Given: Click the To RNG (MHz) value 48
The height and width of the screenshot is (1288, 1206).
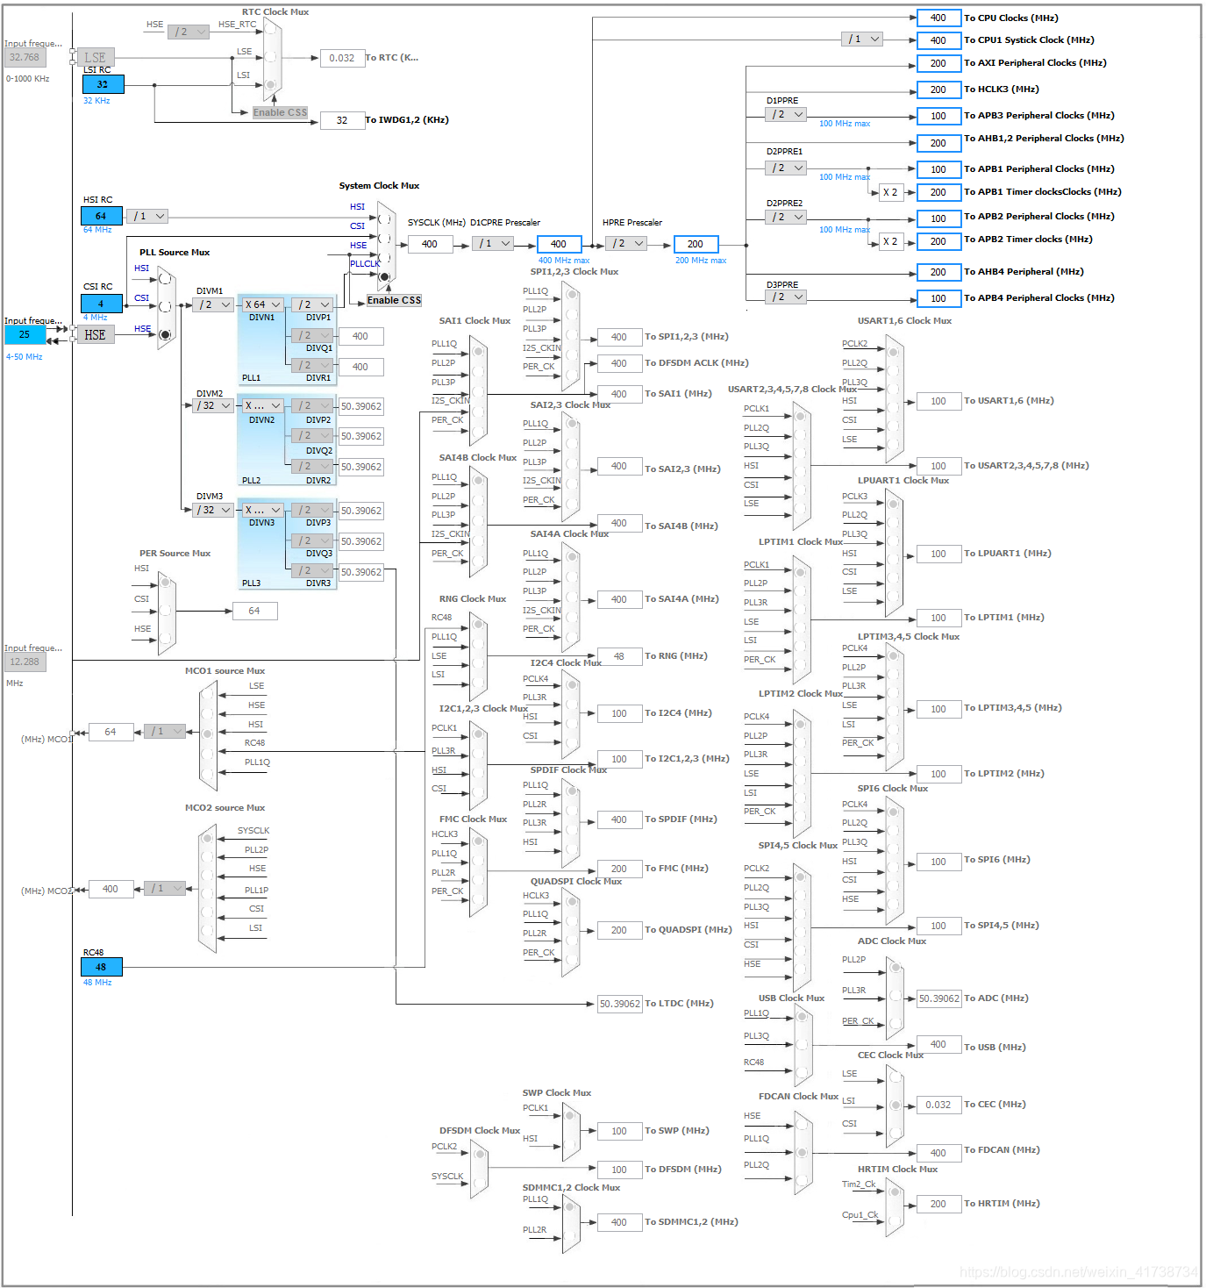Looking at the screenshot, I should tap(619, 656).
